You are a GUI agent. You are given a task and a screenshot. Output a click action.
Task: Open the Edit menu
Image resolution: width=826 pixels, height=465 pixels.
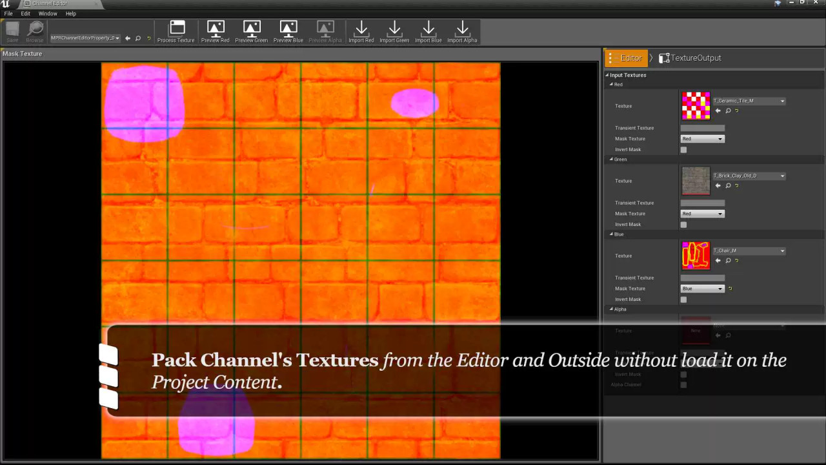tap(25, 14)
